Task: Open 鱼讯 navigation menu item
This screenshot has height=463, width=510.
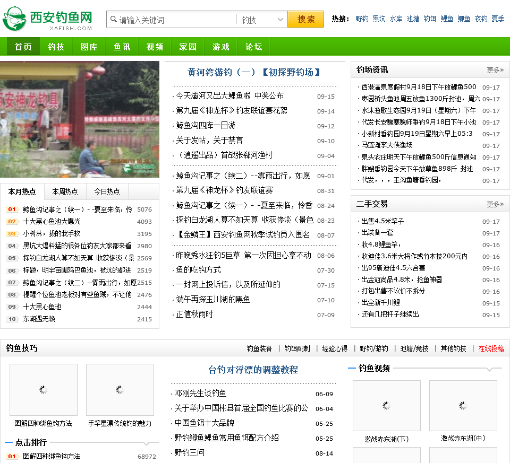Action: pyautogui.click(x=122, y=47)
